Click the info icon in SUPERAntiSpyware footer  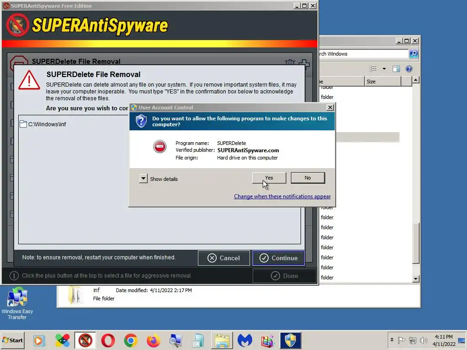[14, 276]
